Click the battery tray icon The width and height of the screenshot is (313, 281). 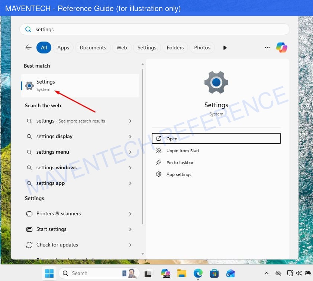[308, 273]
